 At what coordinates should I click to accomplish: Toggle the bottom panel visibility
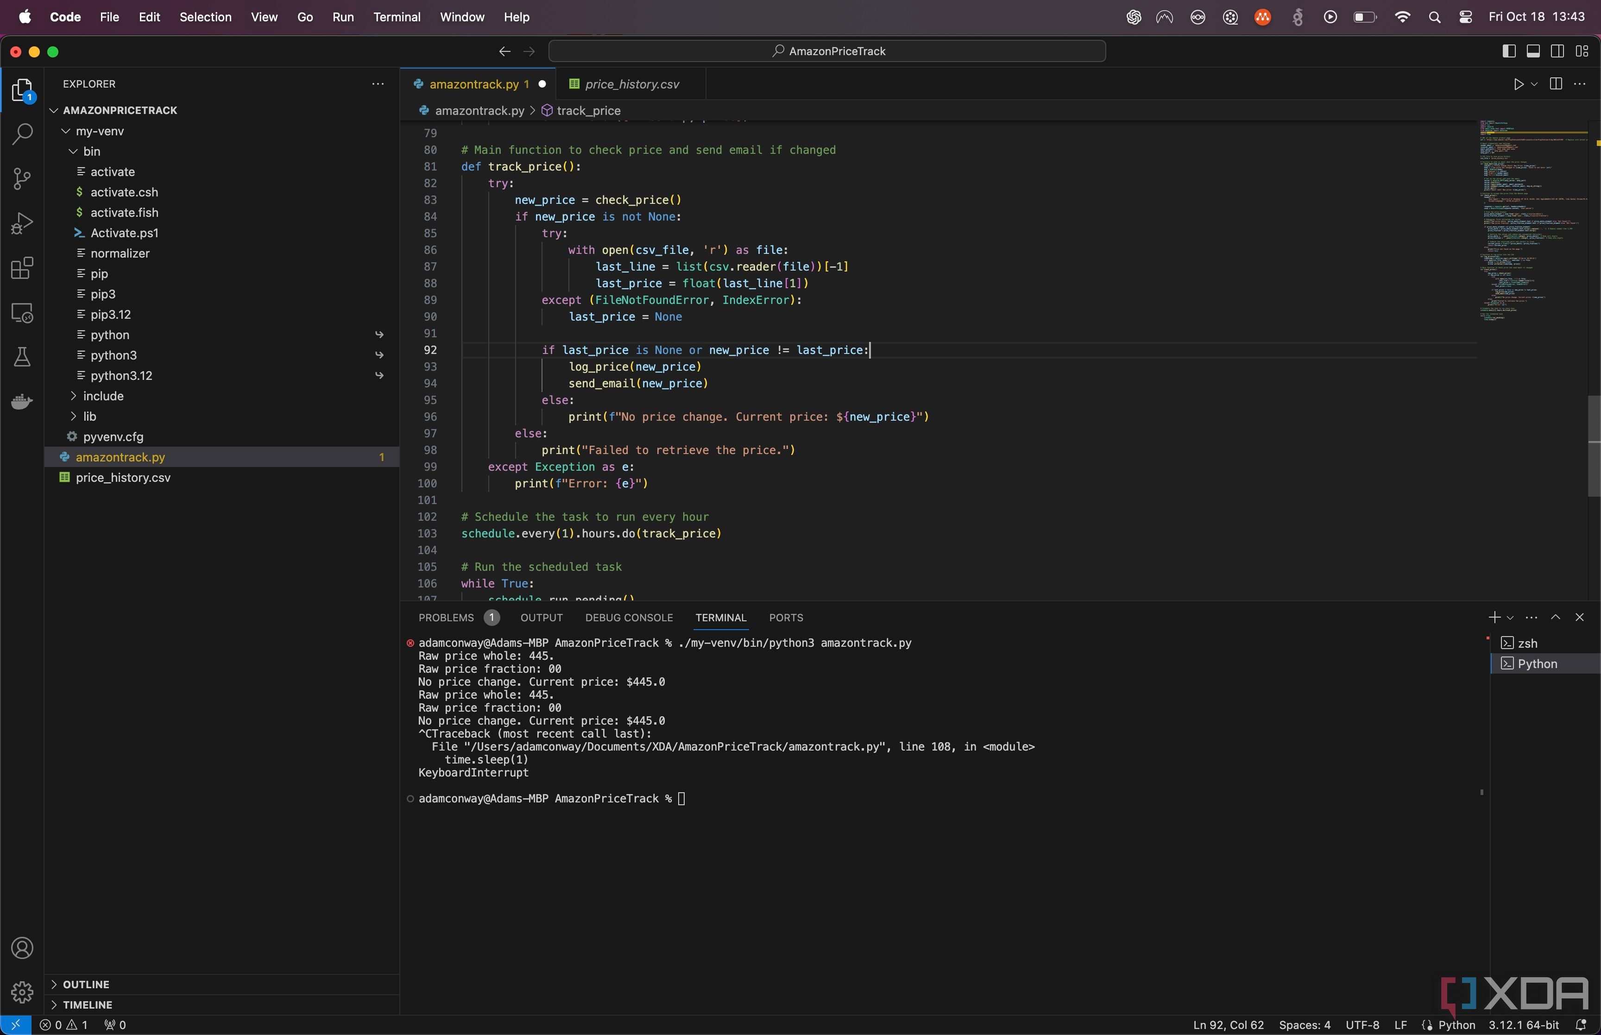tap(1533, 51)
